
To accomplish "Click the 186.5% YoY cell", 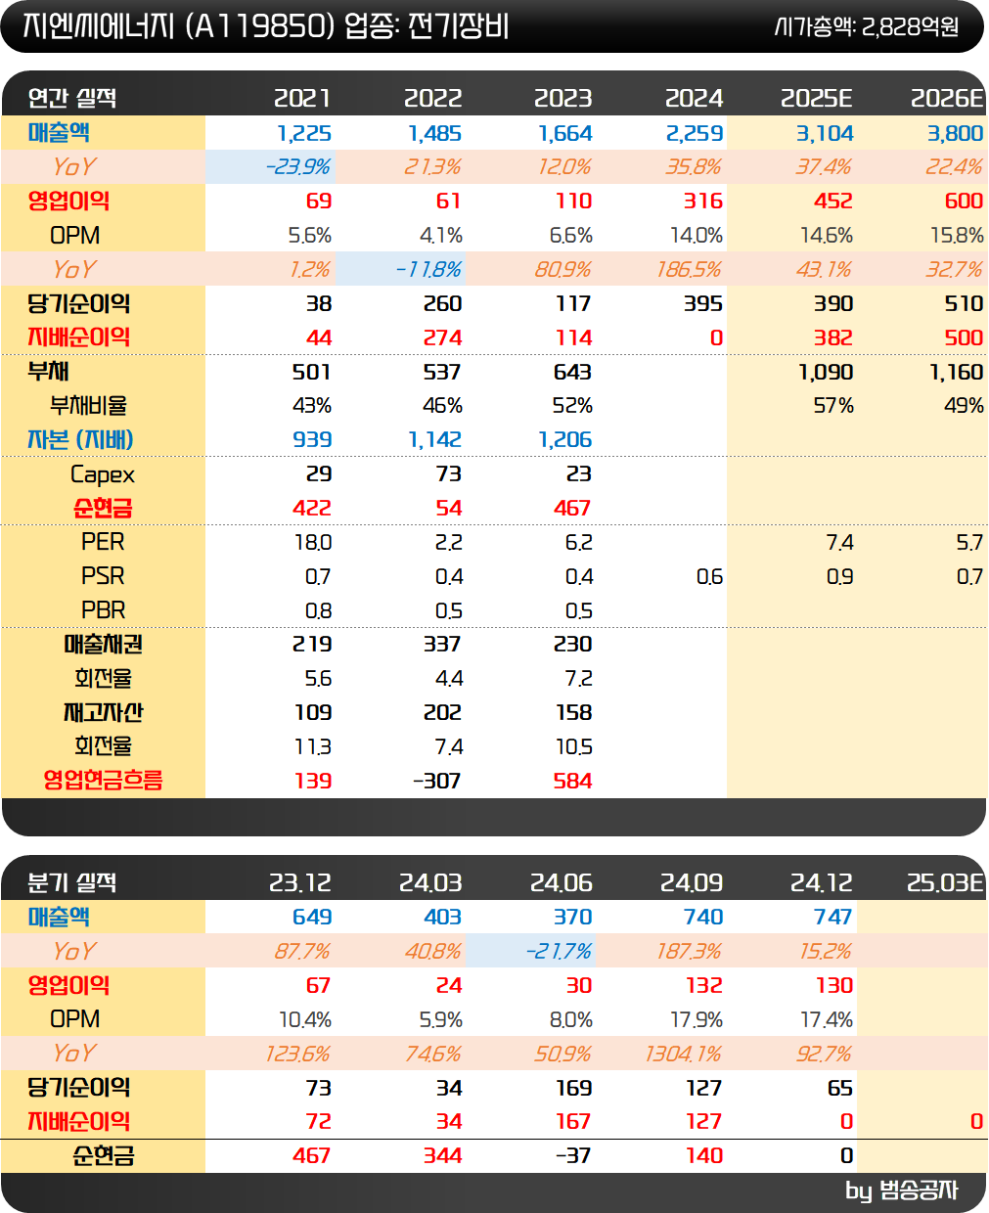I will pos(689,269).
